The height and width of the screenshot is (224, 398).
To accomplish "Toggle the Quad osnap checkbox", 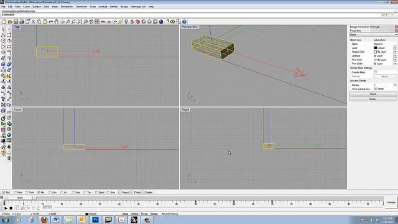I will [x=96, y=192].
